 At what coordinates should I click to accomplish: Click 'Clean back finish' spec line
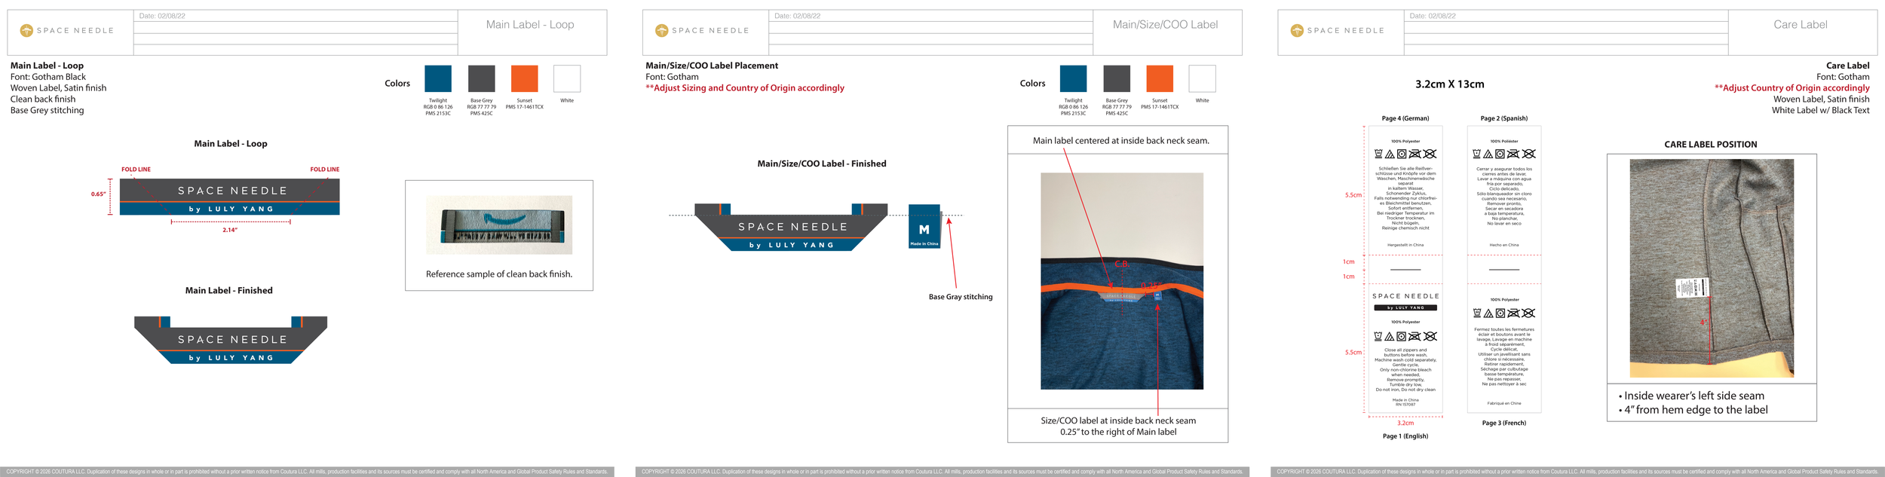43,99
